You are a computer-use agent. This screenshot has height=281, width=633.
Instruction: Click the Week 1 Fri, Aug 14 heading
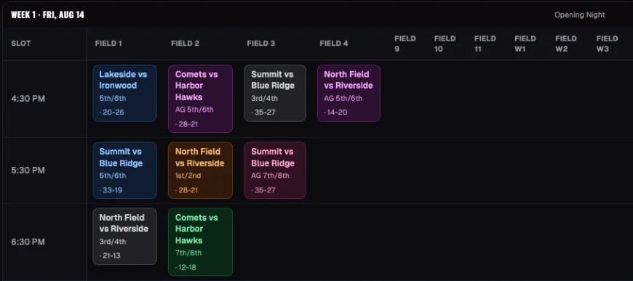tap(47, 15)
